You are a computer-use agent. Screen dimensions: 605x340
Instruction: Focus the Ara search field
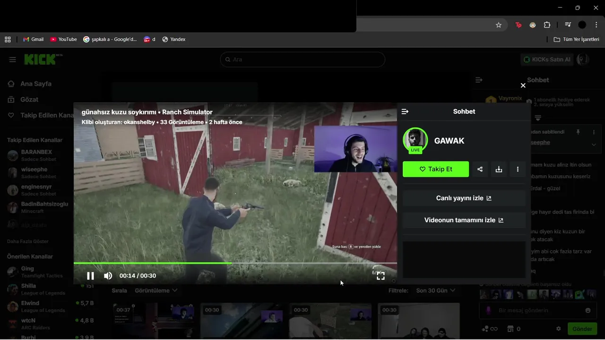[302, 59]
